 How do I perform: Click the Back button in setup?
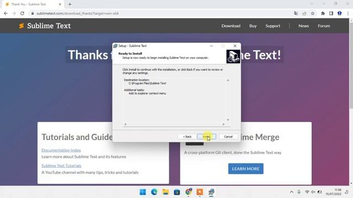click(187, 136)
